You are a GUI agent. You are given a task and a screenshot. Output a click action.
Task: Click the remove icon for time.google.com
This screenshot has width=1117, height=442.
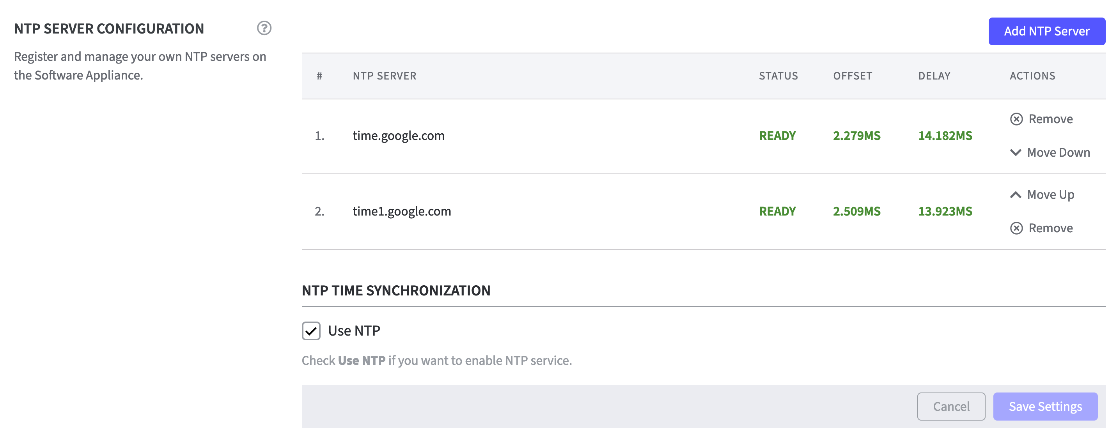[1016, 119]
